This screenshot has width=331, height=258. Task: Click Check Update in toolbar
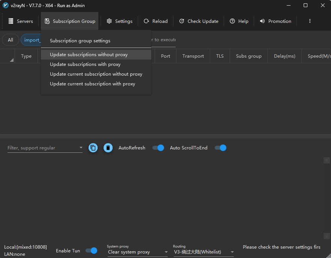click(199, 21)
